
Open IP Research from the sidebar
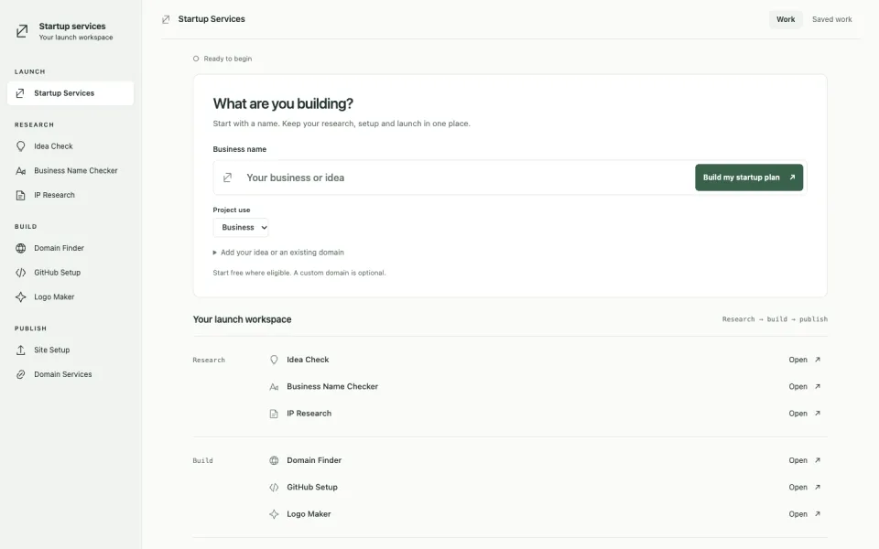(71, 195)
